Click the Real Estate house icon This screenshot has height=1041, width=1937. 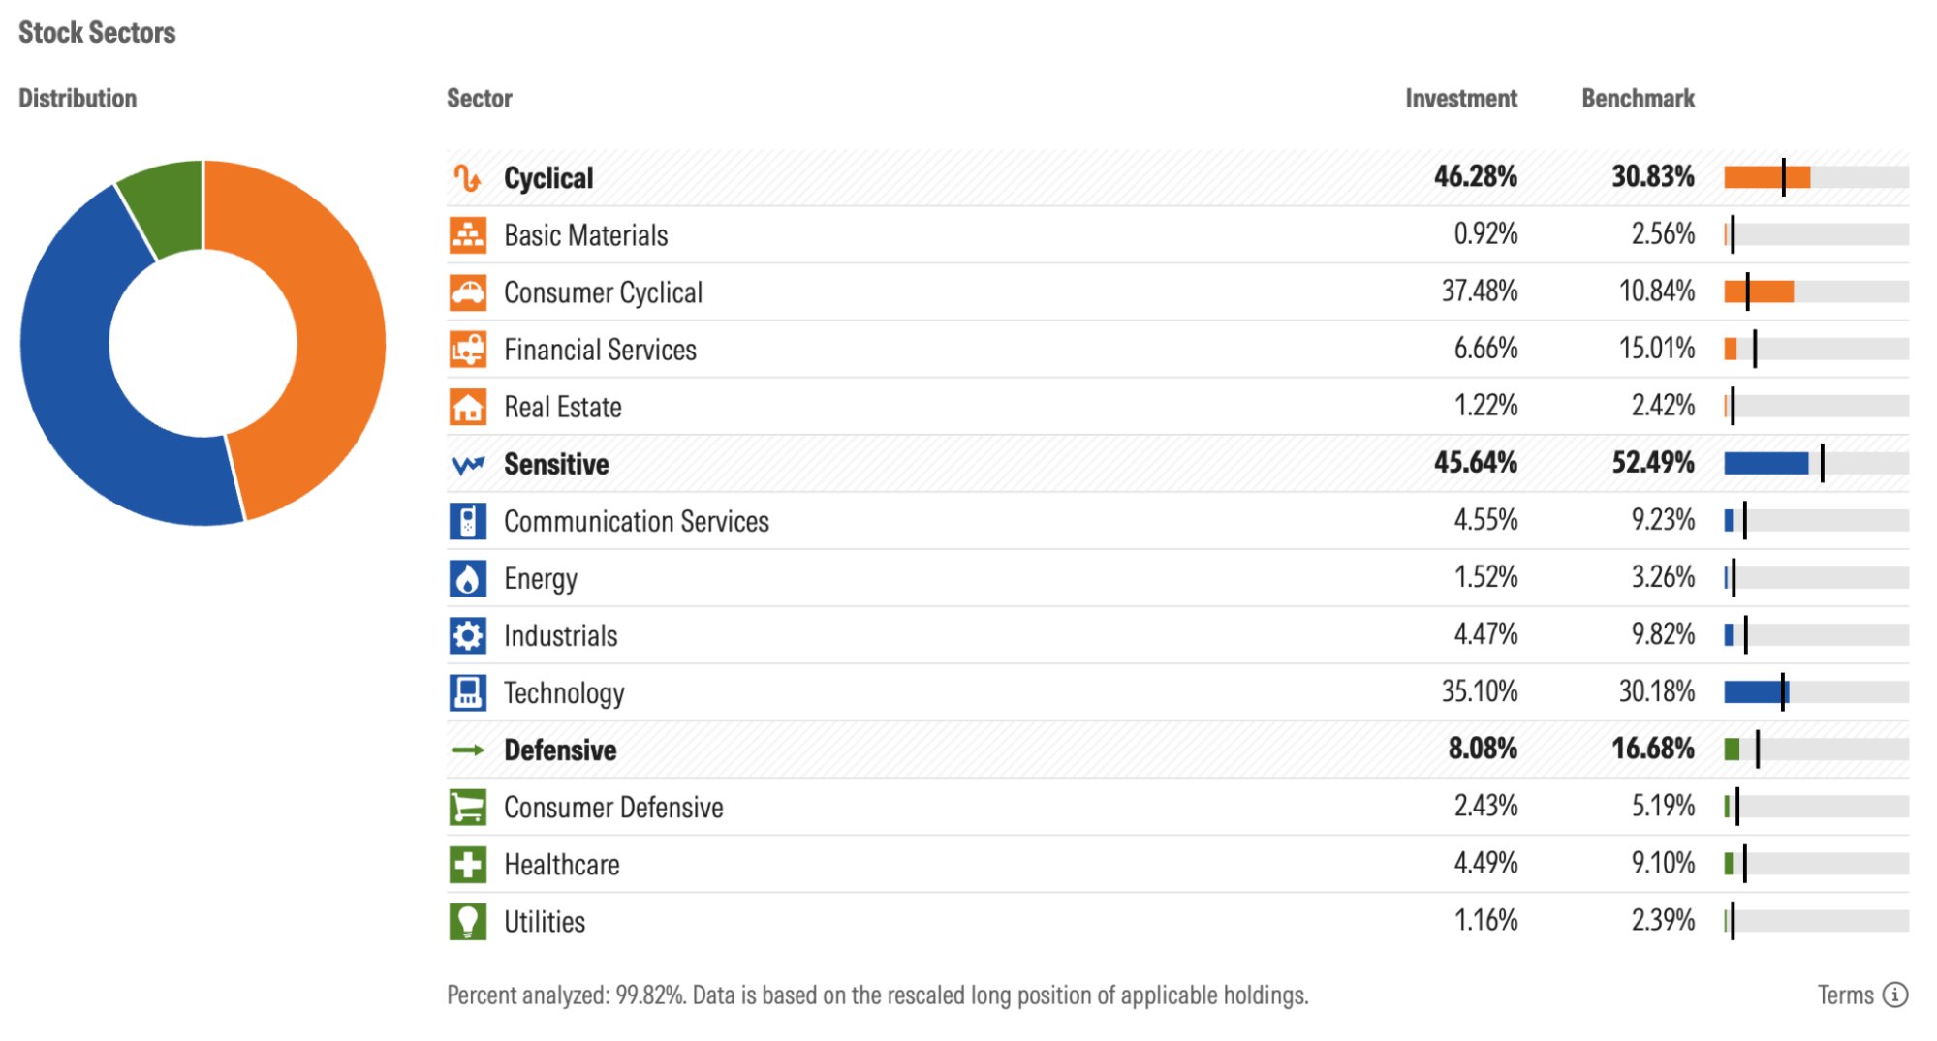point(468,407)
